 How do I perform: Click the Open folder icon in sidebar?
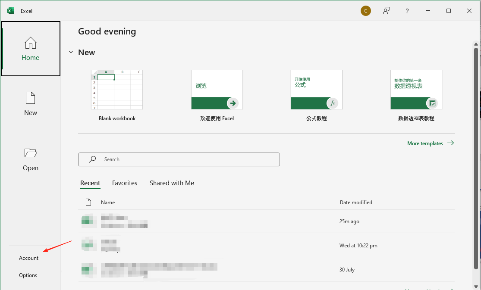30,153
